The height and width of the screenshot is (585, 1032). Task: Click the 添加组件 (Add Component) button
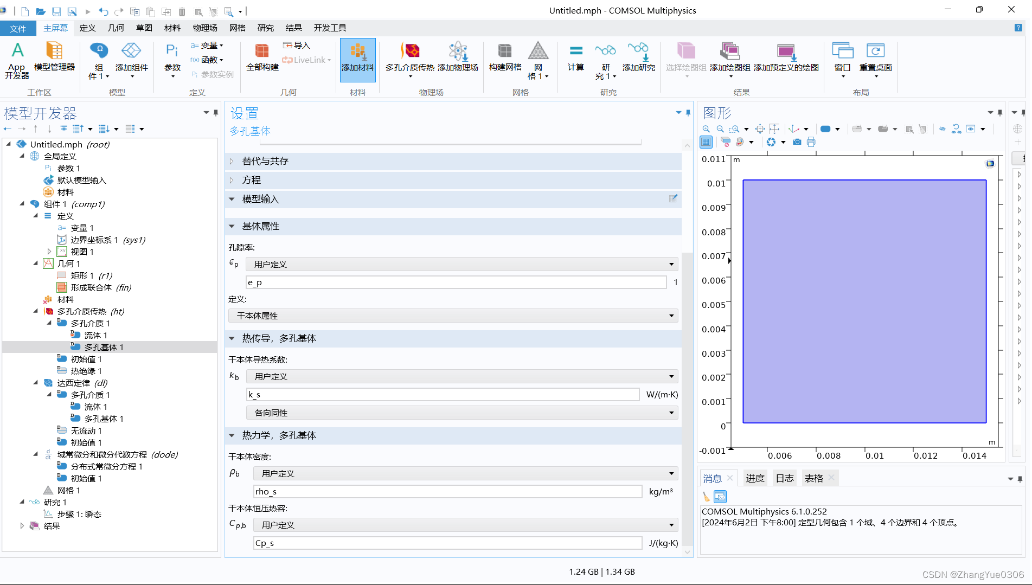[x=131, y=60]
